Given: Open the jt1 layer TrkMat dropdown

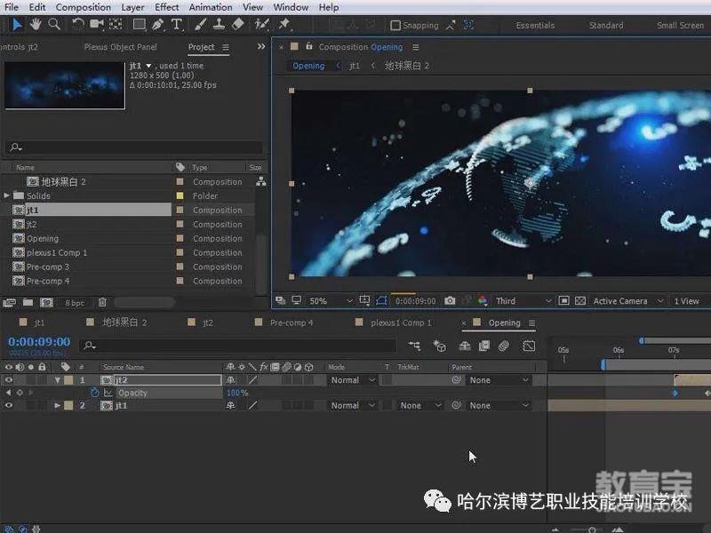Looking at the screenshot, I should 419,406.
